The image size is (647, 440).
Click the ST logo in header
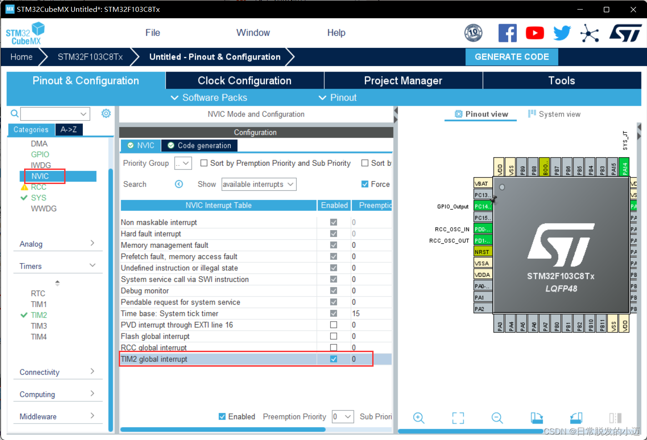tap(626, 33)
